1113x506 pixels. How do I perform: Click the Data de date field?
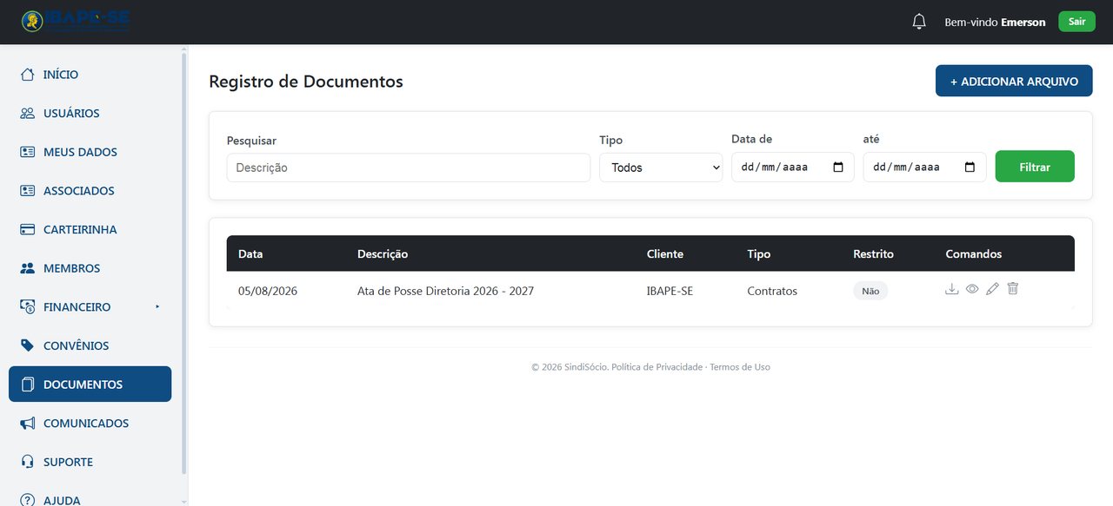(x=792, y=168)
